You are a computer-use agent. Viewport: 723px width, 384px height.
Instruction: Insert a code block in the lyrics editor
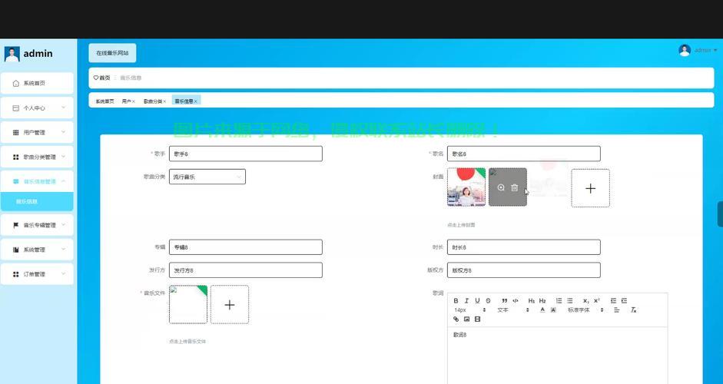coord(516,300)
